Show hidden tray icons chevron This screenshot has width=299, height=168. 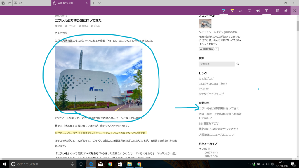[249, 164]
